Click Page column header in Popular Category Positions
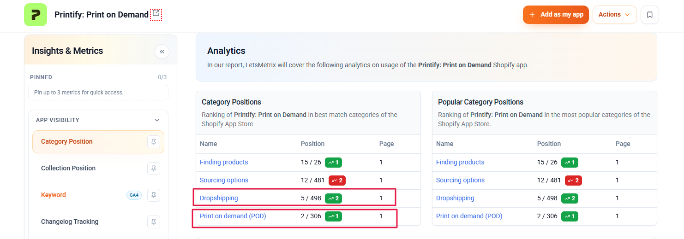 (623, 144)
